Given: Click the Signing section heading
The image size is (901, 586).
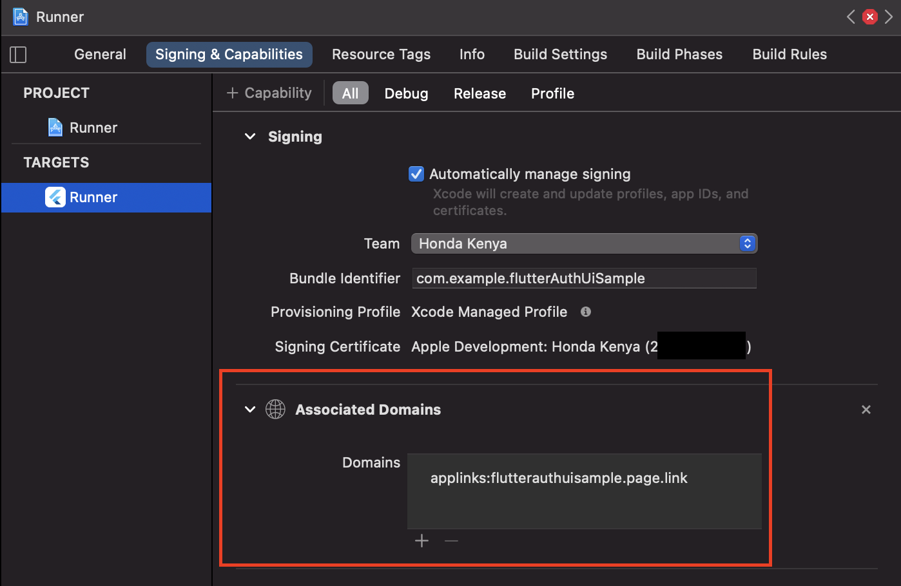Looking at the screenshot, I should (295, 137).
